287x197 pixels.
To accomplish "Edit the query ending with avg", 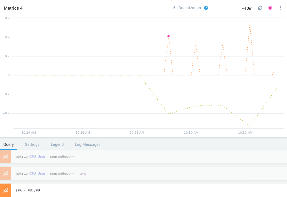I will tap(132, 174).
